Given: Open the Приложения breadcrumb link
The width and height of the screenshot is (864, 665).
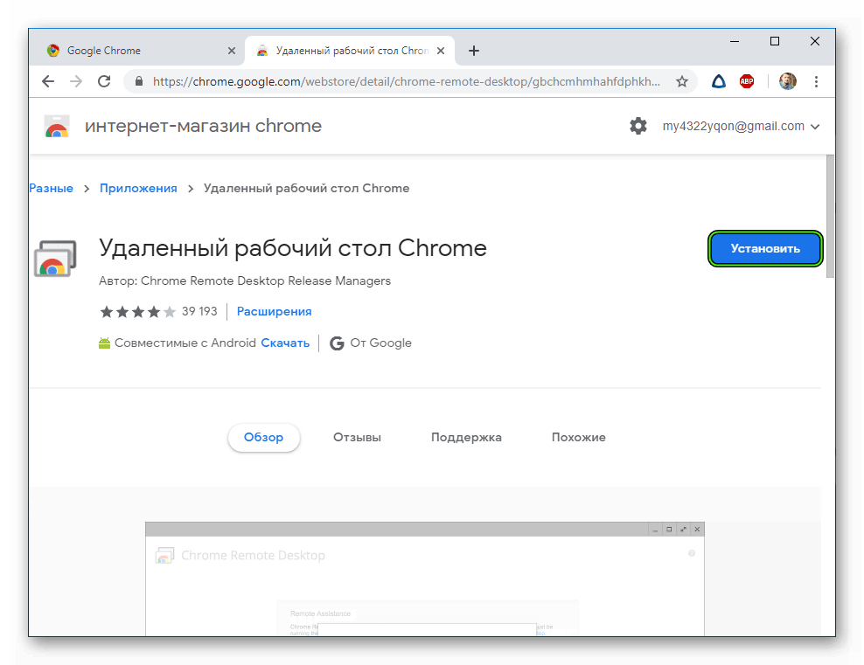Looking at the screenshot, I should click(138, 188).
